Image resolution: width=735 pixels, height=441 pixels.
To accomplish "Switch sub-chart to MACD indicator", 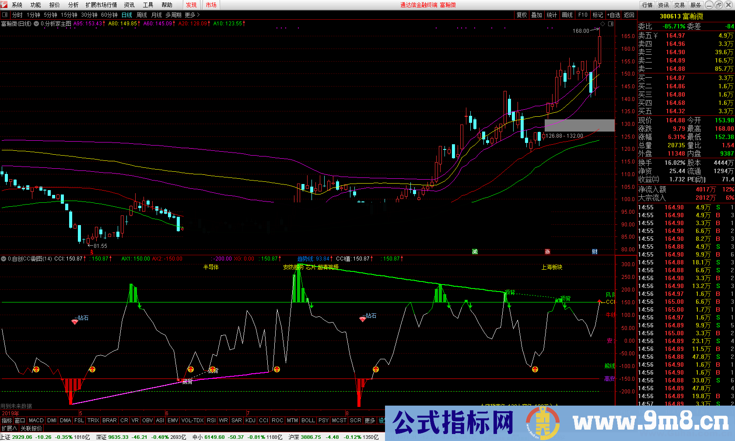I will 36,420.
